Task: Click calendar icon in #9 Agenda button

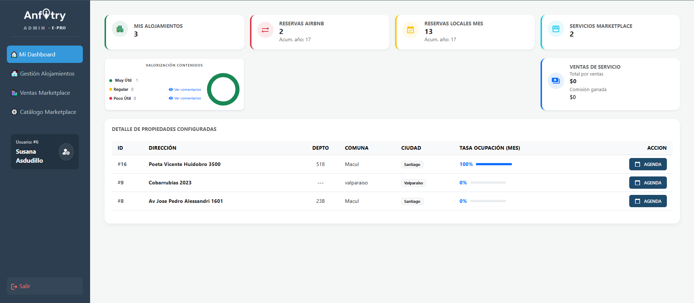Action: (x=638, y=183)
